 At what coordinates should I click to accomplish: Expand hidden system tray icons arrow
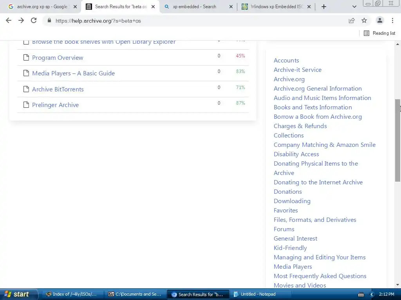(372, 295)
